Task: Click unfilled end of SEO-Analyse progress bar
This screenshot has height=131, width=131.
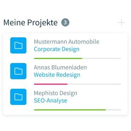Action: click(113, 110)
